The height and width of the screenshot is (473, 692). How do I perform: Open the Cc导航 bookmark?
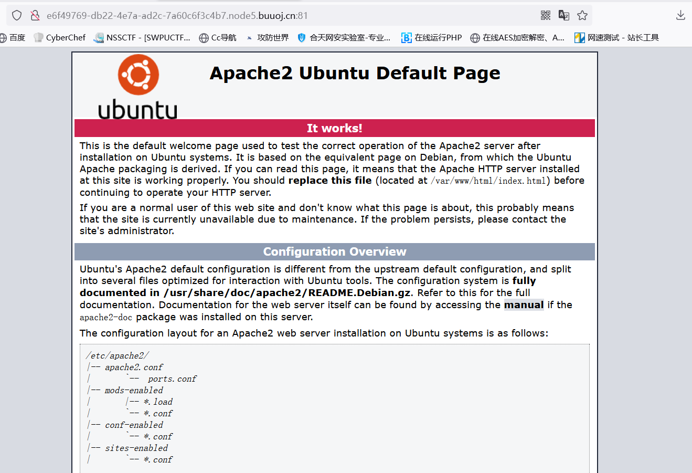[x=218, y=37]
